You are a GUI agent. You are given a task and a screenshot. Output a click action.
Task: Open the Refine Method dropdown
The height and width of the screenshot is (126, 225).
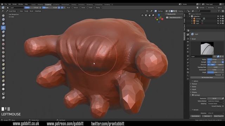pos(216,101)
